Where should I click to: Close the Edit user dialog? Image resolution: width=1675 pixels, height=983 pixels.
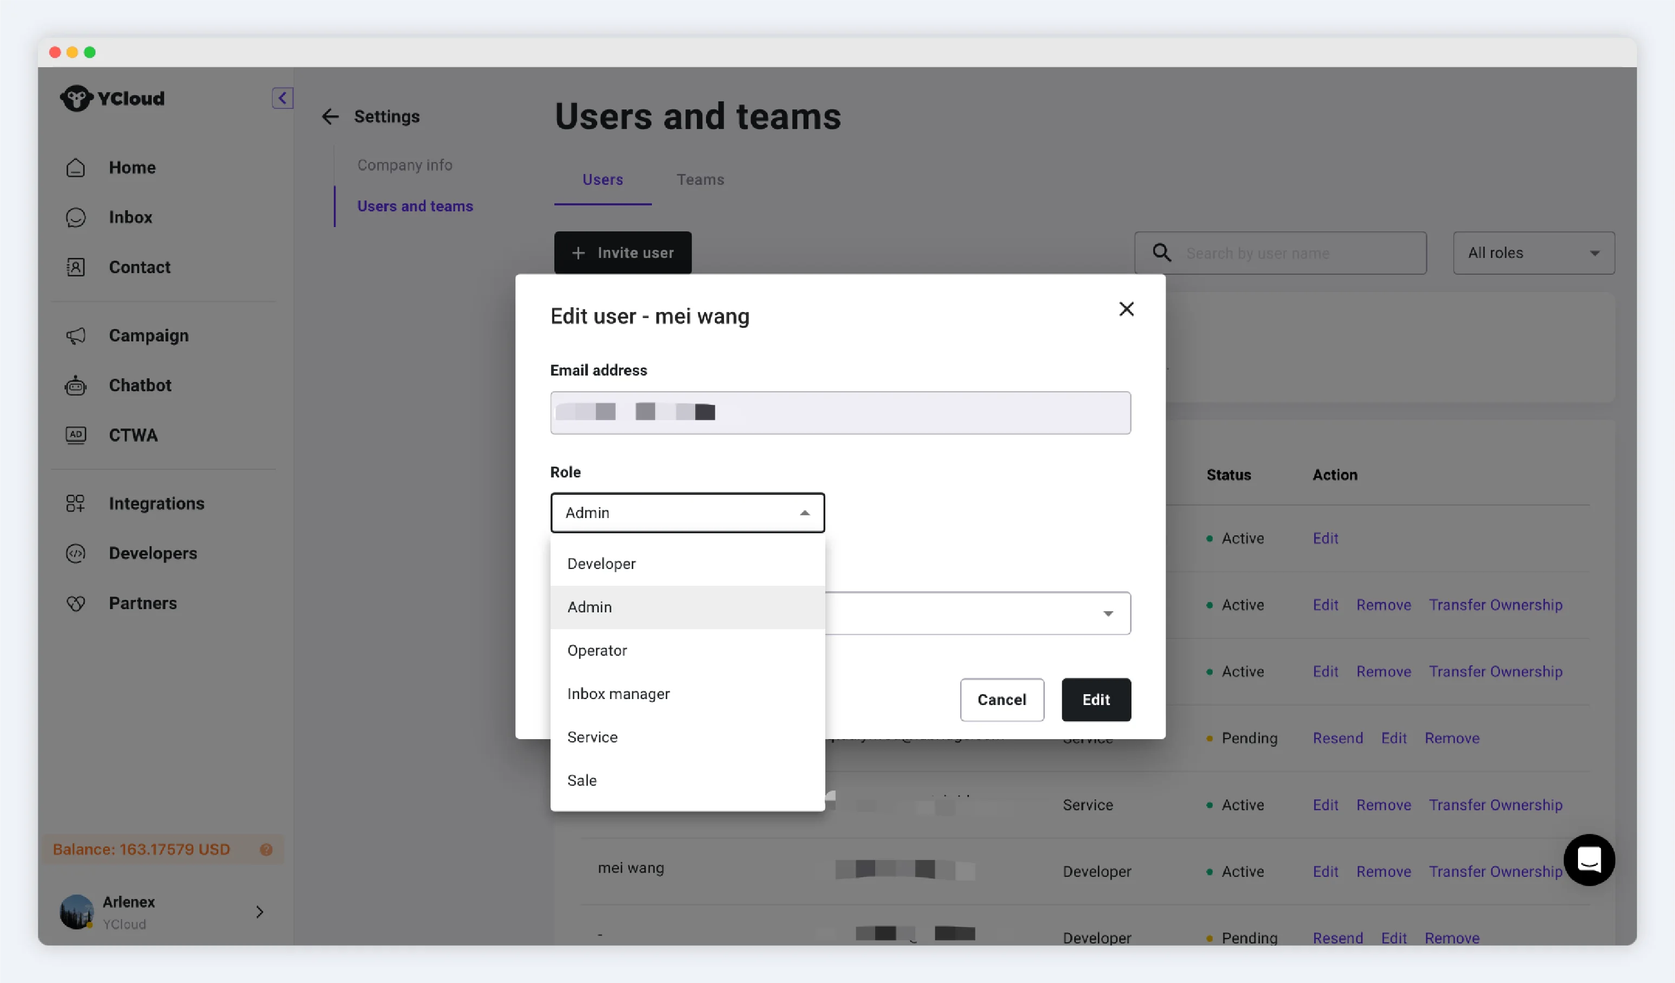tap(1127, 309)
